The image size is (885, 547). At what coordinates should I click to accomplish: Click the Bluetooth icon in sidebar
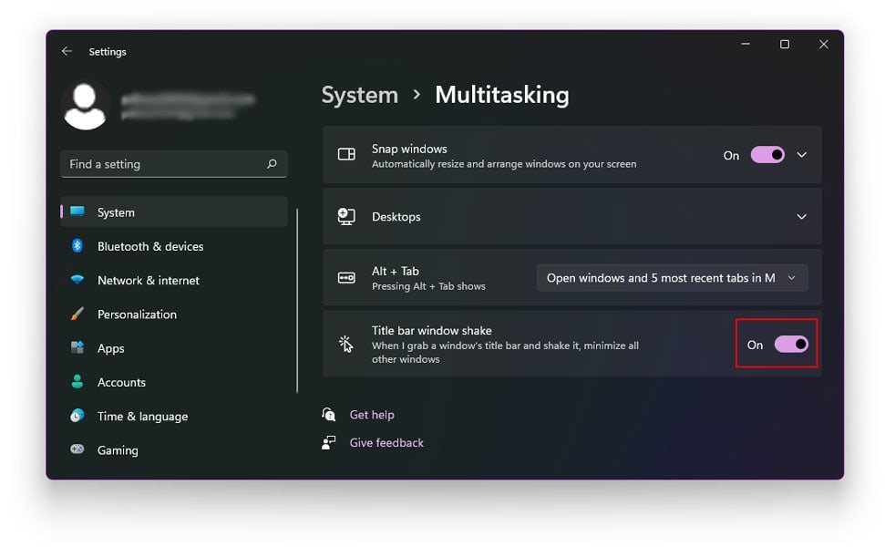pos(77,246)
